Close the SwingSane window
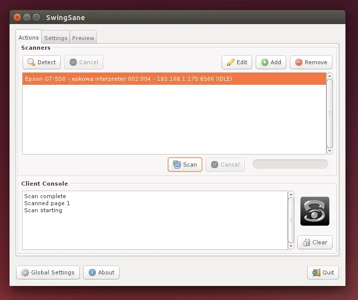The width and height of the screenshot is (358, 300). (x=17, y=18)
